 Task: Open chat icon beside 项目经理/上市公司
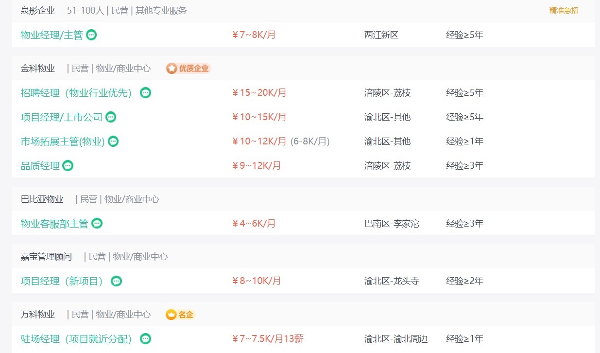[x=111, y=117]
